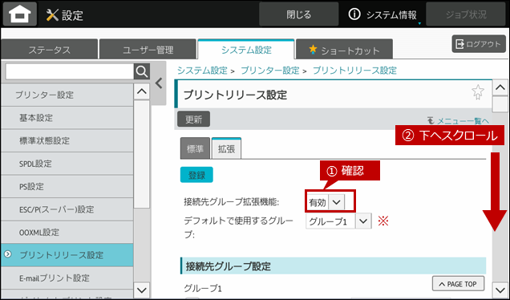Go to the home screen icon
510x300 pixels.
20,14
